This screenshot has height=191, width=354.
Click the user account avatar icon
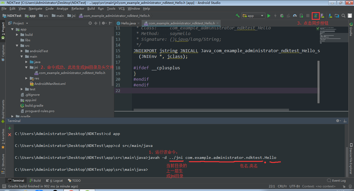coord(350,16)
